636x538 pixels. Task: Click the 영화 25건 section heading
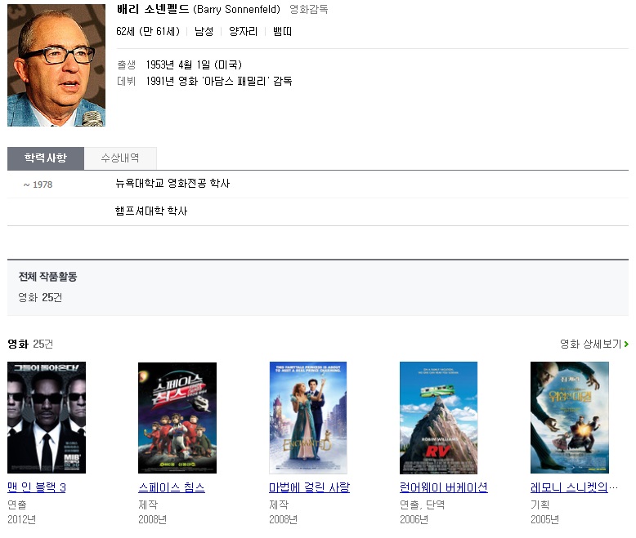coord(30,344)
